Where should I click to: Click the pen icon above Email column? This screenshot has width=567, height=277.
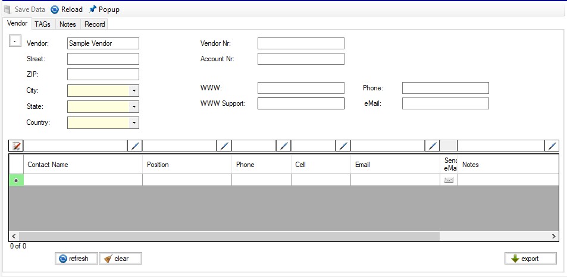(433, 146)
